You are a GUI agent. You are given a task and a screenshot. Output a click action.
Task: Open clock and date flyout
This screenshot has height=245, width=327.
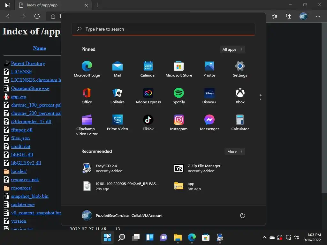(312, 237)
